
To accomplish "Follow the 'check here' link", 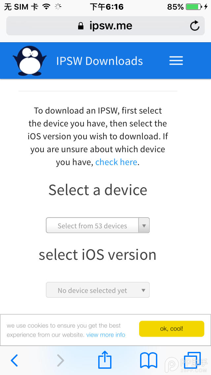I will tap(116, 162).
